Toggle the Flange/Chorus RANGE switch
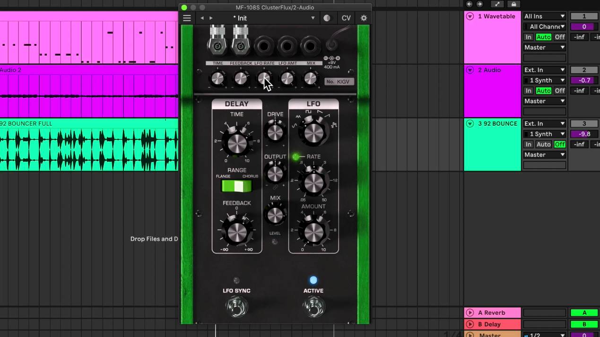 tap(236, 186)
